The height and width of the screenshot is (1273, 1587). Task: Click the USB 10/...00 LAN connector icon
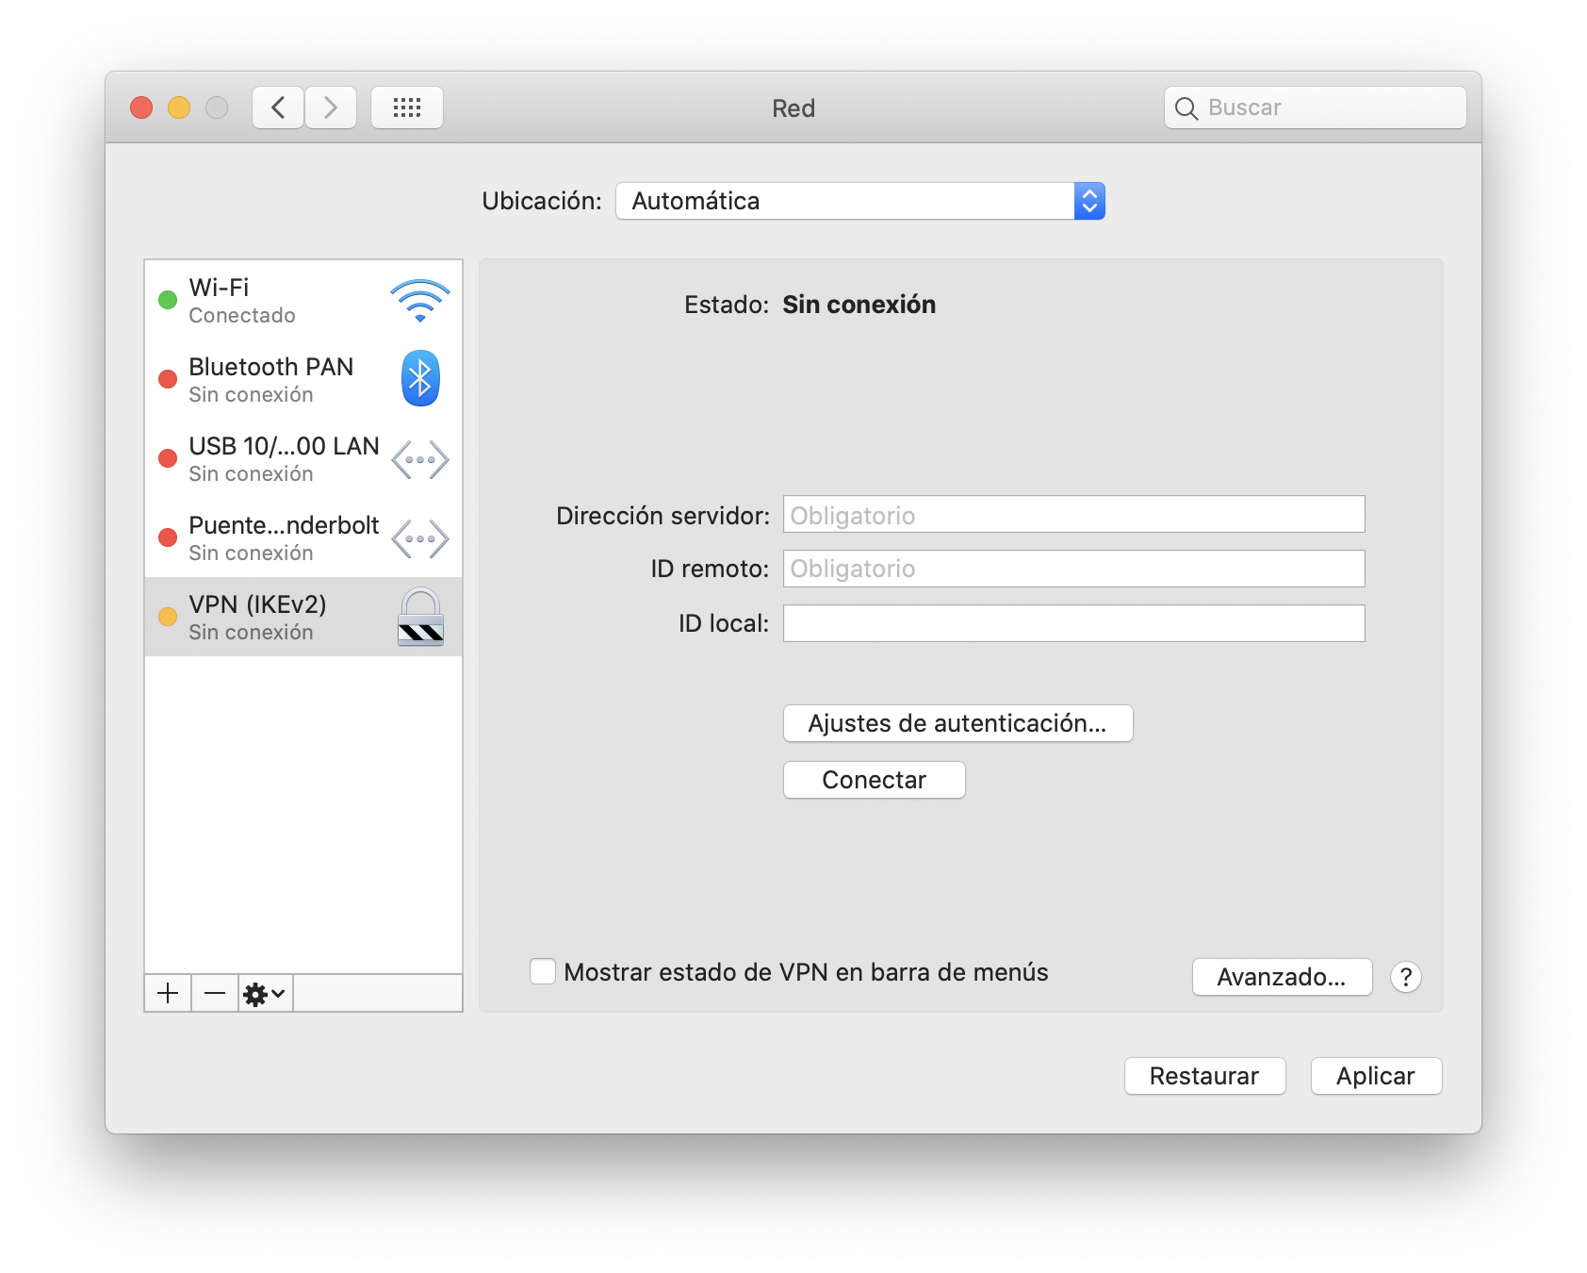(419, 458)
